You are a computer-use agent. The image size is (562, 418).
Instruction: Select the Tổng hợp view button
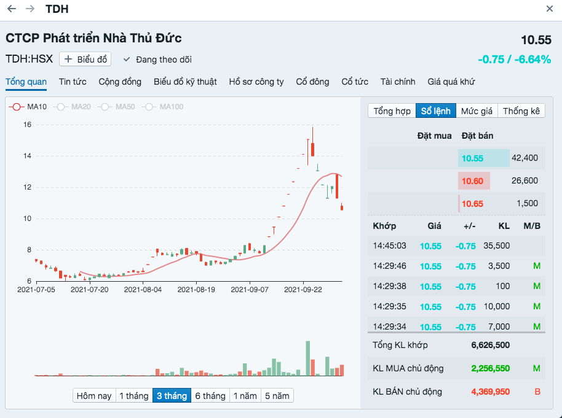[392, 111]
